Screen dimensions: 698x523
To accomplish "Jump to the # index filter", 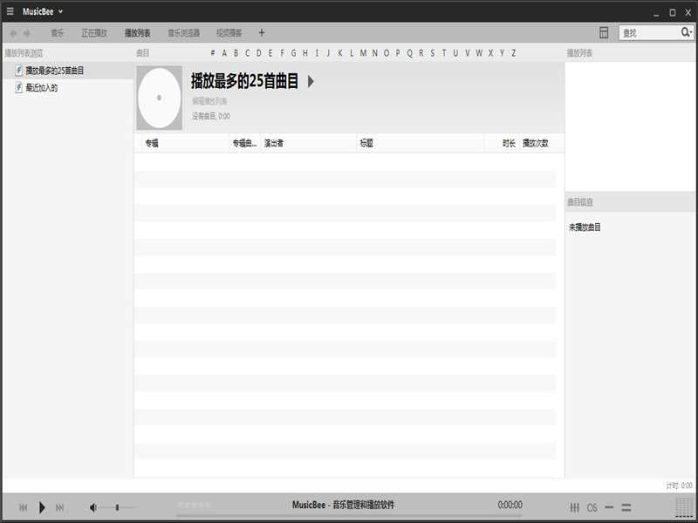I will click(213, 53).
